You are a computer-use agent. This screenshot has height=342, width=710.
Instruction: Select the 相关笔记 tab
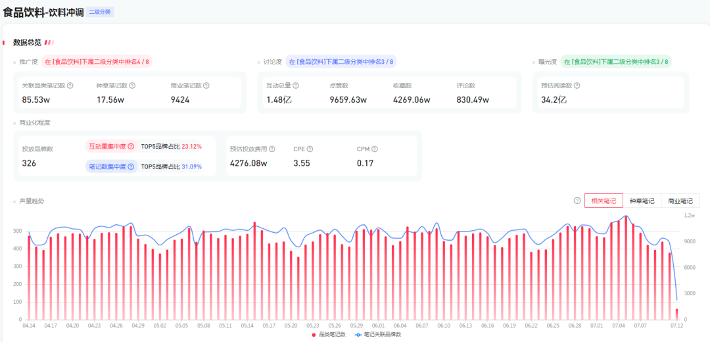pos(603,201)
